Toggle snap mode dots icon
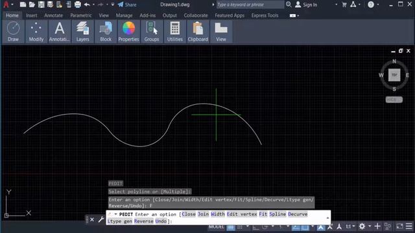The height and width of the screenshot is (233, 415). coord(240,227)
